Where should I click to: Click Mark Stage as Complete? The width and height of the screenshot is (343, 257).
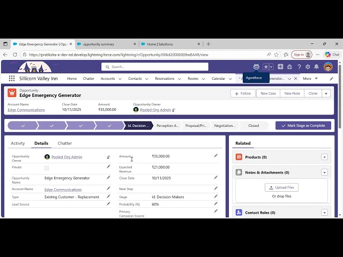click(303, 126)
